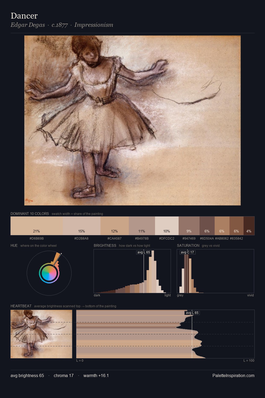
Task: Click the 'avg C 17' saturation label
Action: (x=187, y=252)
